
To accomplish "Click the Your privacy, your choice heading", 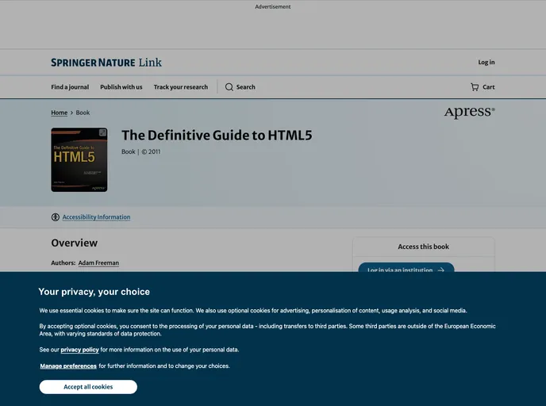I will click(94, 292).
